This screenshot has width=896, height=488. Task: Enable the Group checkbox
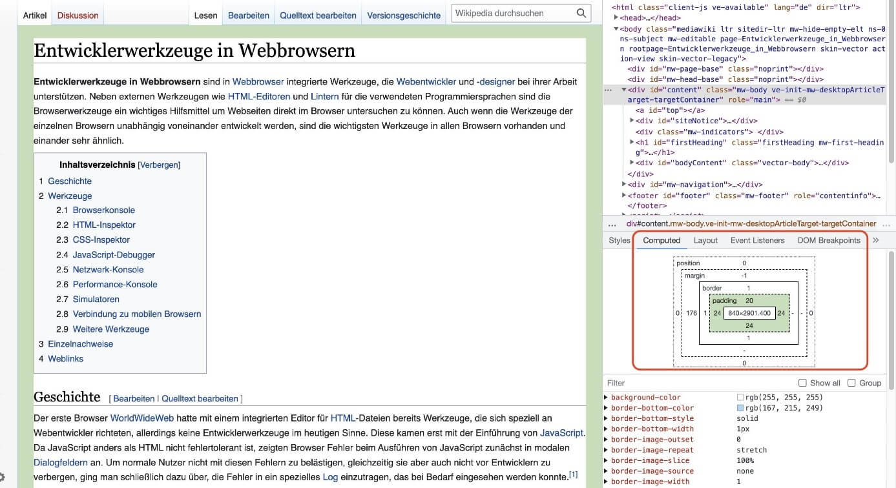851,383
